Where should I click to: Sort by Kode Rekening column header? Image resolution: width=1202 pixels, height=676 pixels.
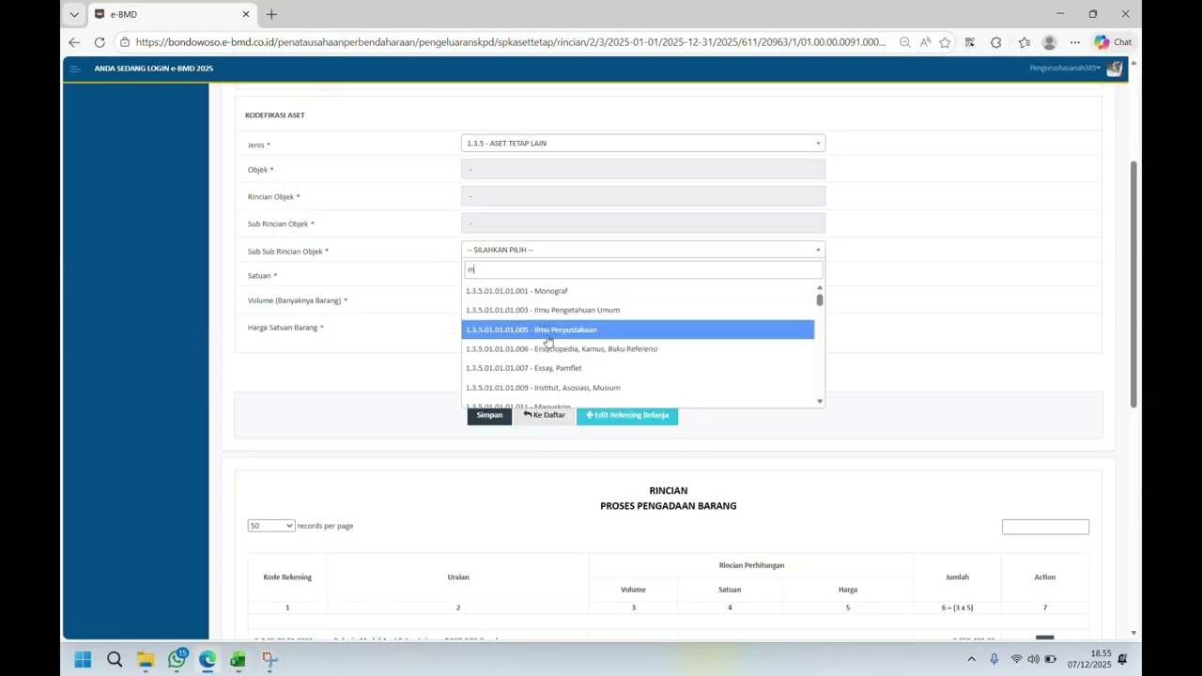tap(287, 576)
